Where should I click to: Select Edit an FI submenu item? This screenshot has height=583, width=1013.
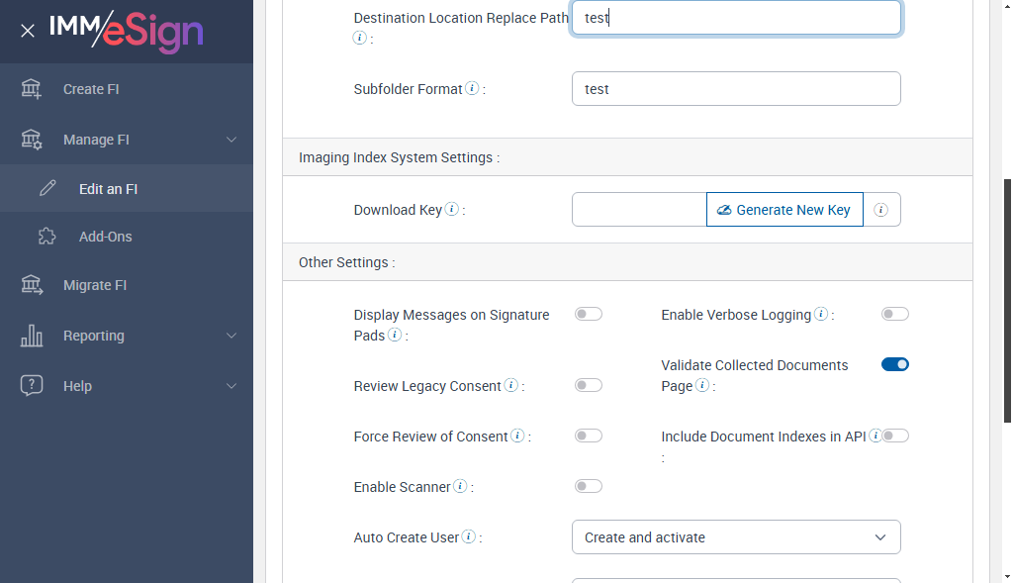click(127, 188)
